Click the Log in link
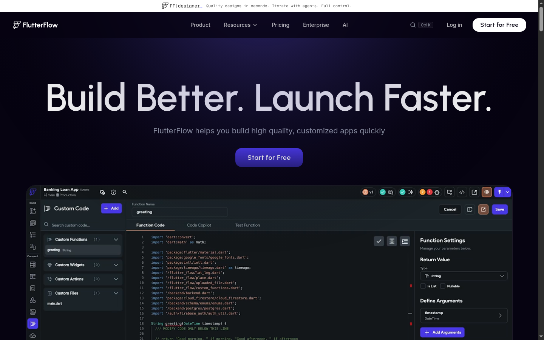This screenshot has width=544, height=340. pos(454,25)
